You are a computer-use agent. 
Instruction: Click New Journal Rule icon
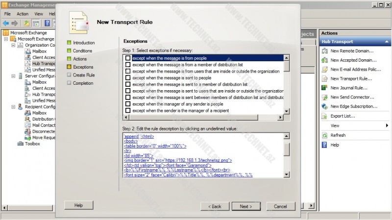point(325,88)
